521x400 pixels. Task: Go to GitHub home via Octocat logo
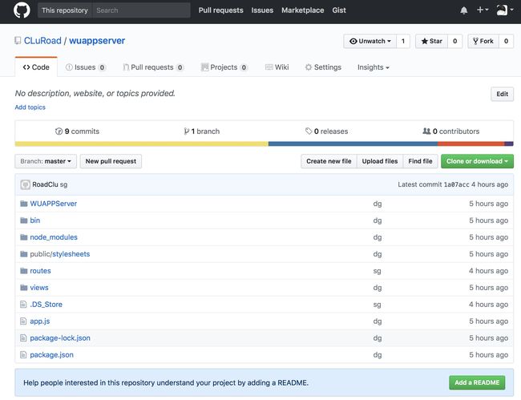pyautogui.click(x=22, y=10)
